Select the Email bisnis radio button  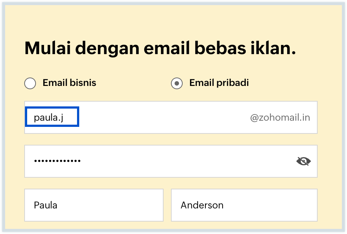[x=30, y=83]
